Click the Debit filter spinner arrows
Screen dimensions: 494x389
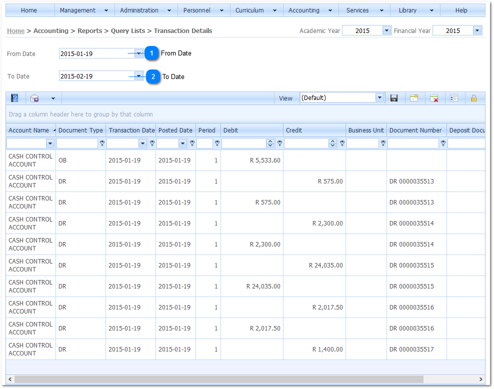point(270,143)
